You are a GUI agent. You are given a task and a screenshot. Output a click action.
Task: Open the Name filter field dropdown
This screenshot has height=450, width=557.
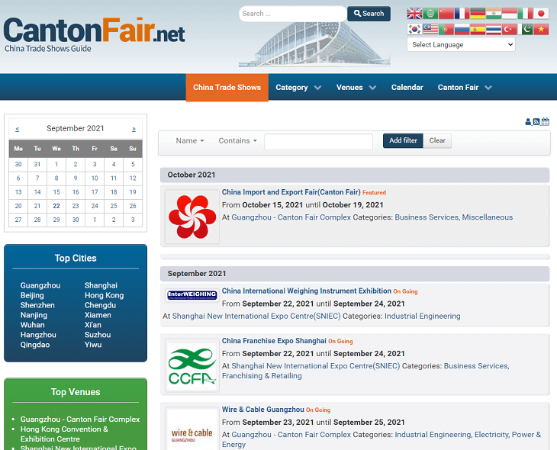pyautogui.click(x=190, y=140)
